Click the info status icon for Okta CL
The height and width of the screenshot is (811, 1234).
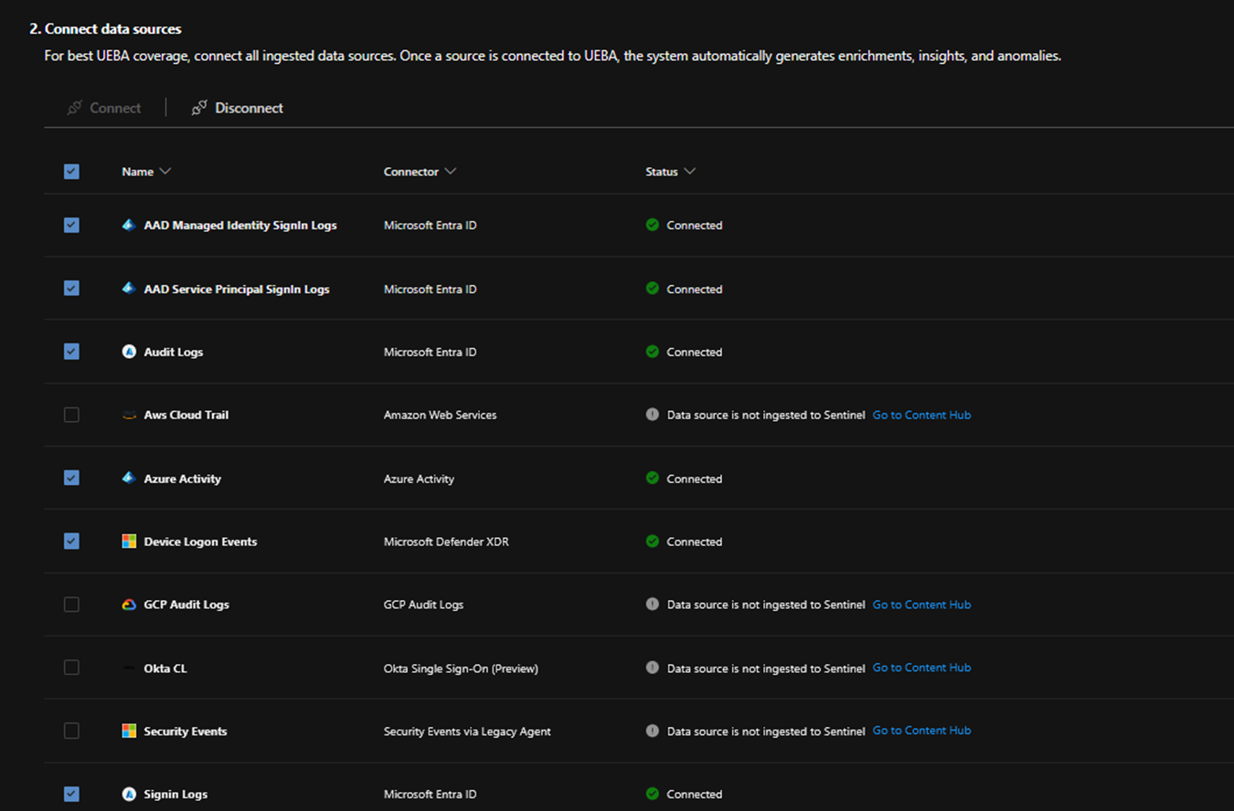[x=653, y=668]
